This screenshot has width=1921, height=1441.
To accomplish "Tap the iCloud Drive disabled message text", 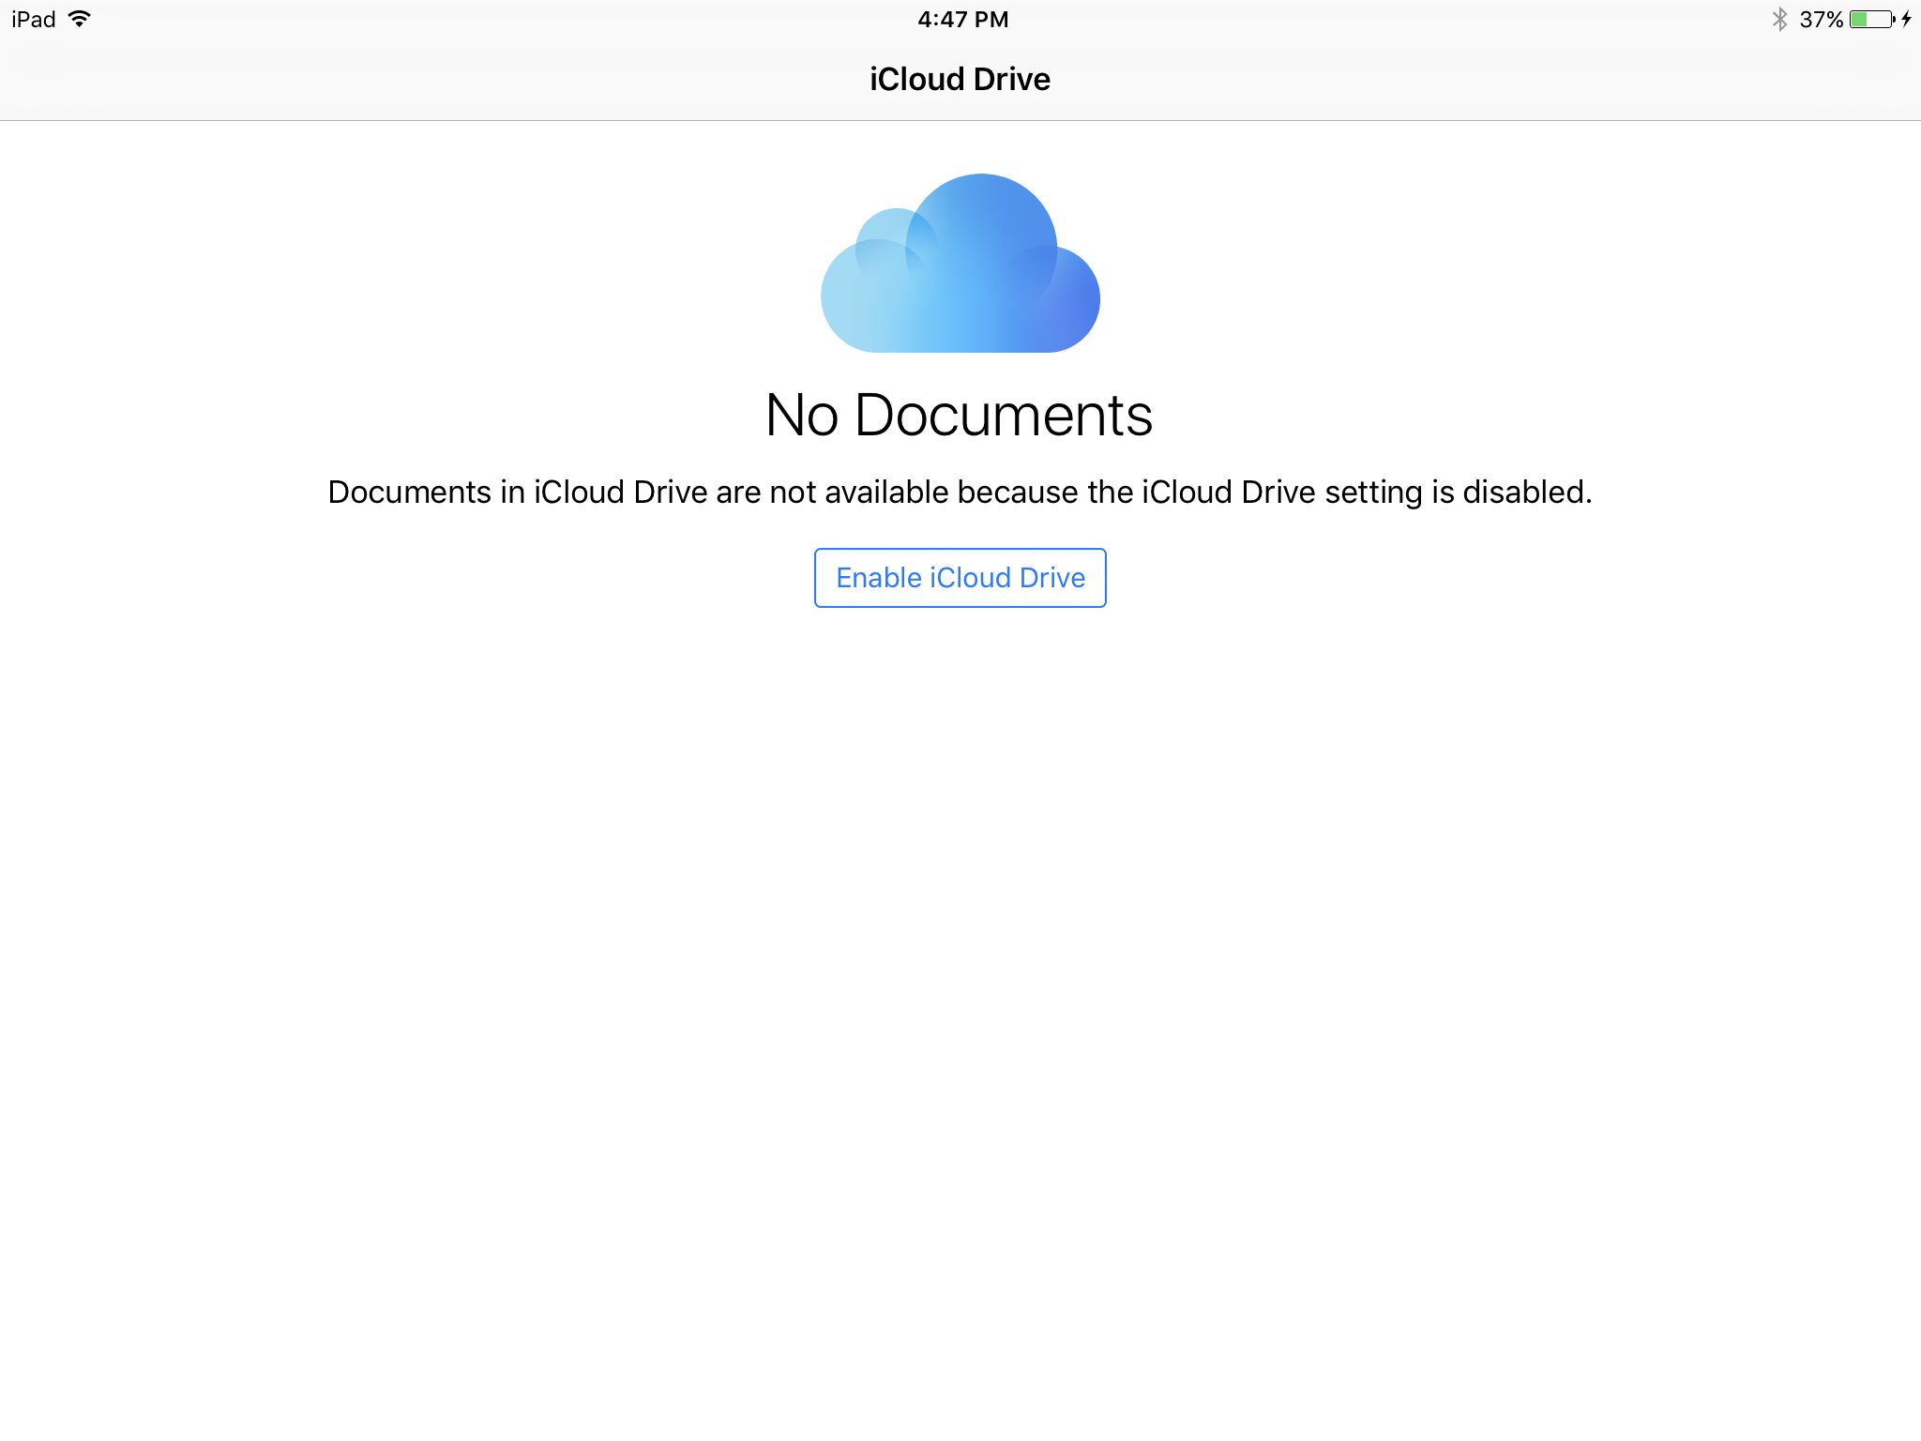I will pos(960,493).
